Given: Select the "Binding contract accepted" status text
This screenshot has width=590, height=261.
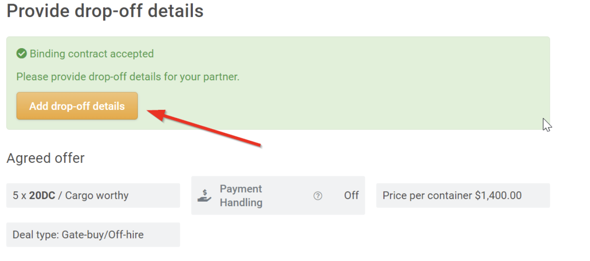Looking at the screenshot, I should 91,54.
